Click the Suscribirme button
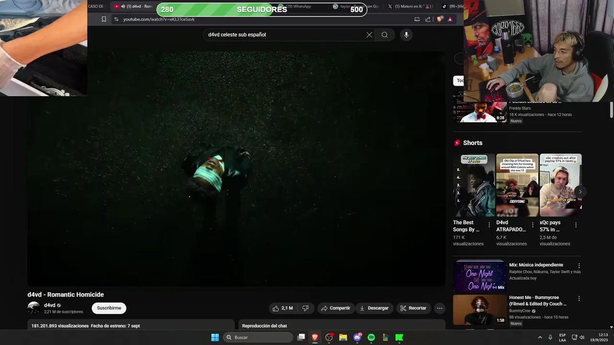The image size is (614, 345). [x=109, y=308]
